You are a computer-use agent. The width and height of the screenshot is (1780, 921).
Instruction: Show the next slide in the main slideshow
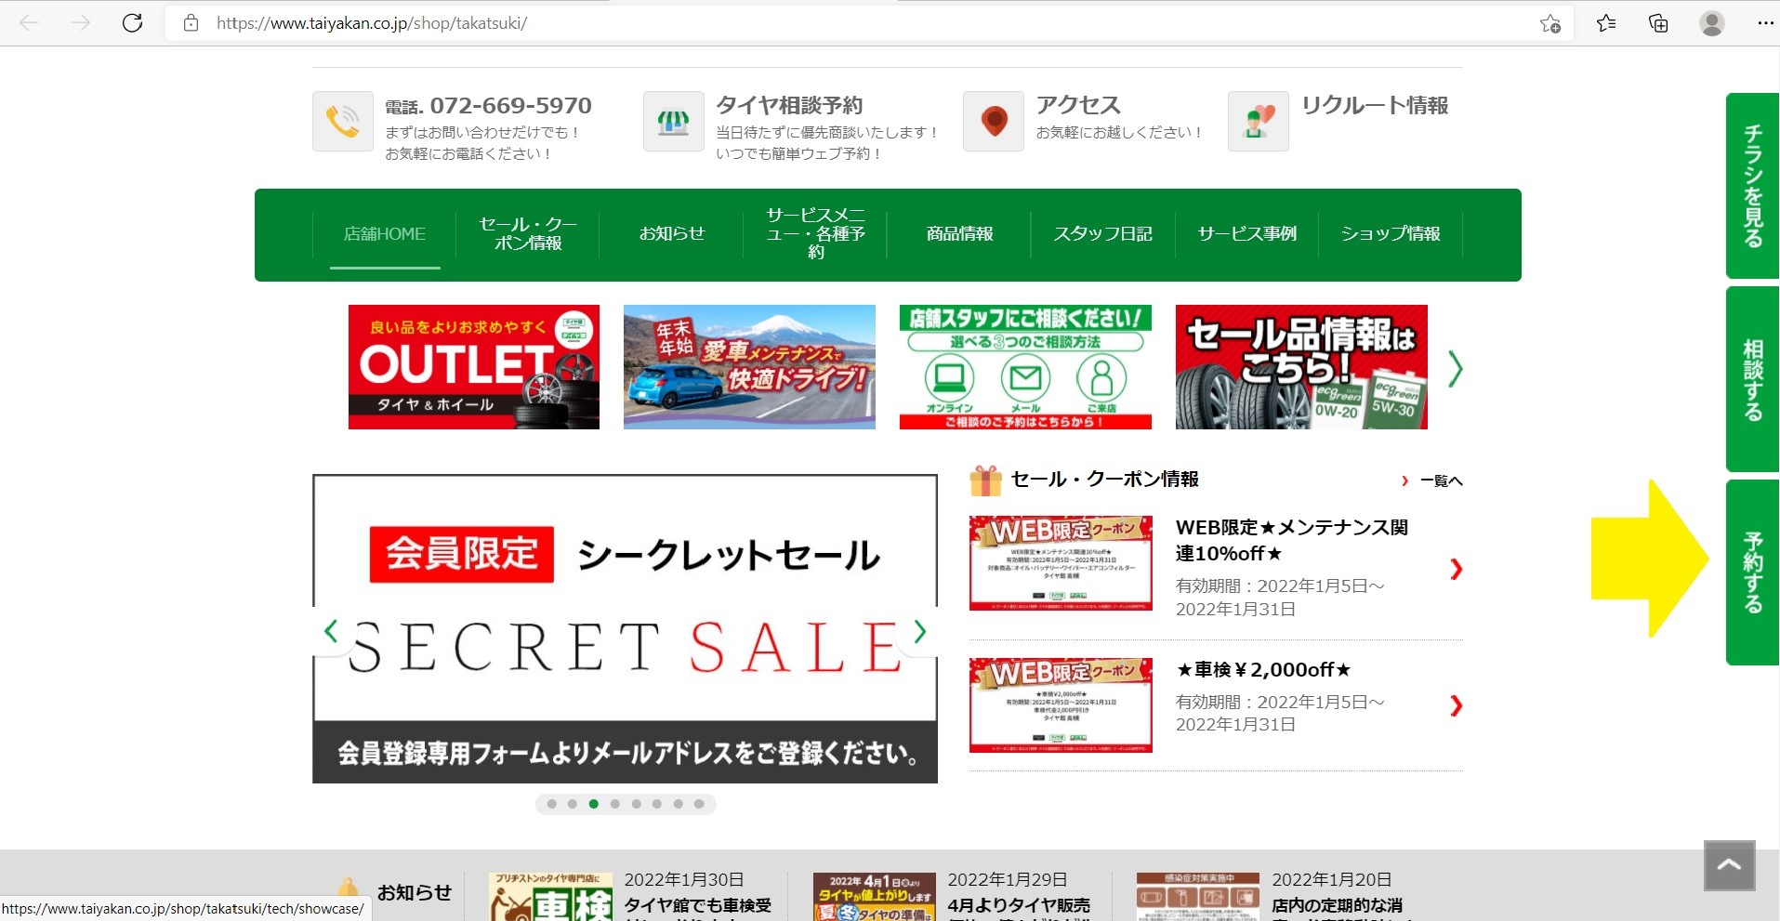click(x=919, y=632)
